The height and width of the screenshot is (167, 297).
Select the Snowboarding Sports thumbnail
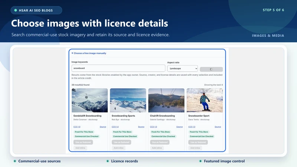click(x=128, y=100)
